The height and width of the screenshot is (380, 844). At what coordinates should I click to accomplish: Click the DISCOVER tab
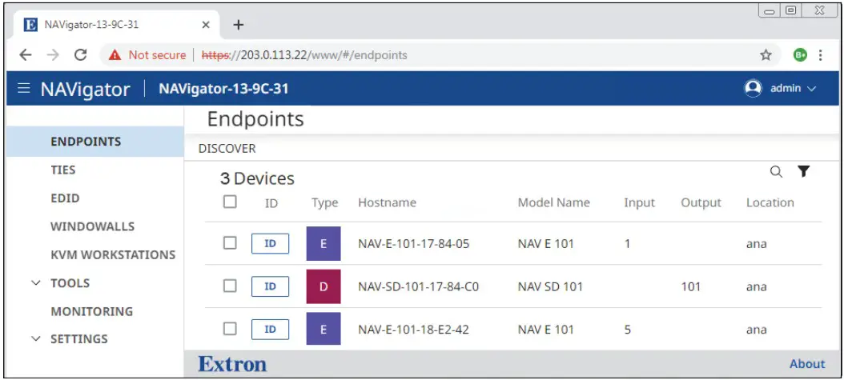227,149
